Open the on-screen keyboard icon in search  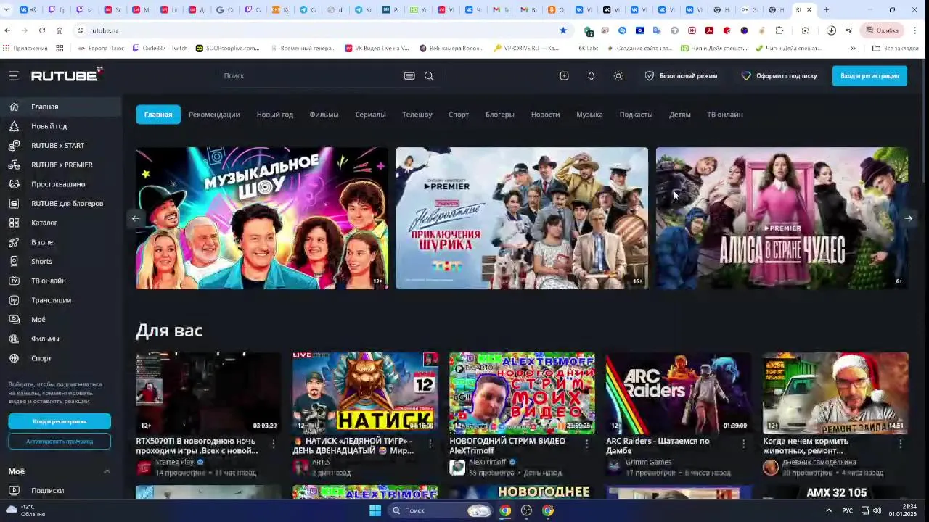pos(409,75)
